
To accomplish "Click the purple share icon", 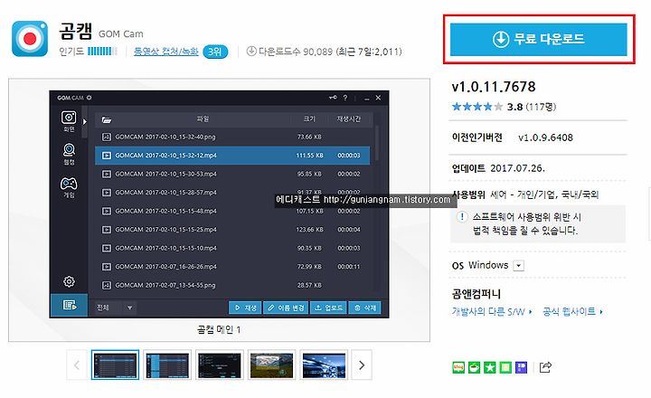I will tap(521, 367).
